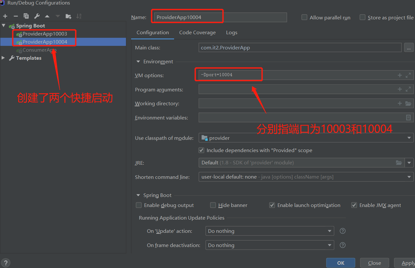Screen dimensions: 415x268
Task: Move configuration up in list
Action: coord(47,16)
